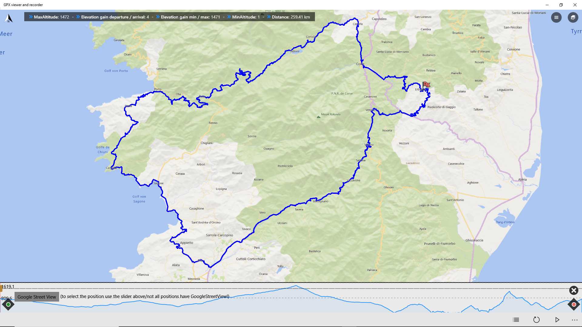
Task: Expand the more options ellipsis
Action: click(574, 320)
